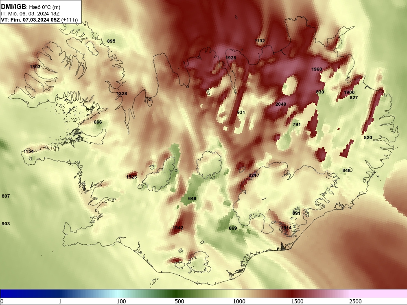Click the 0 label on the color scale
The height and width of the screenshot is (305, 407).
(x=2, y=301)
